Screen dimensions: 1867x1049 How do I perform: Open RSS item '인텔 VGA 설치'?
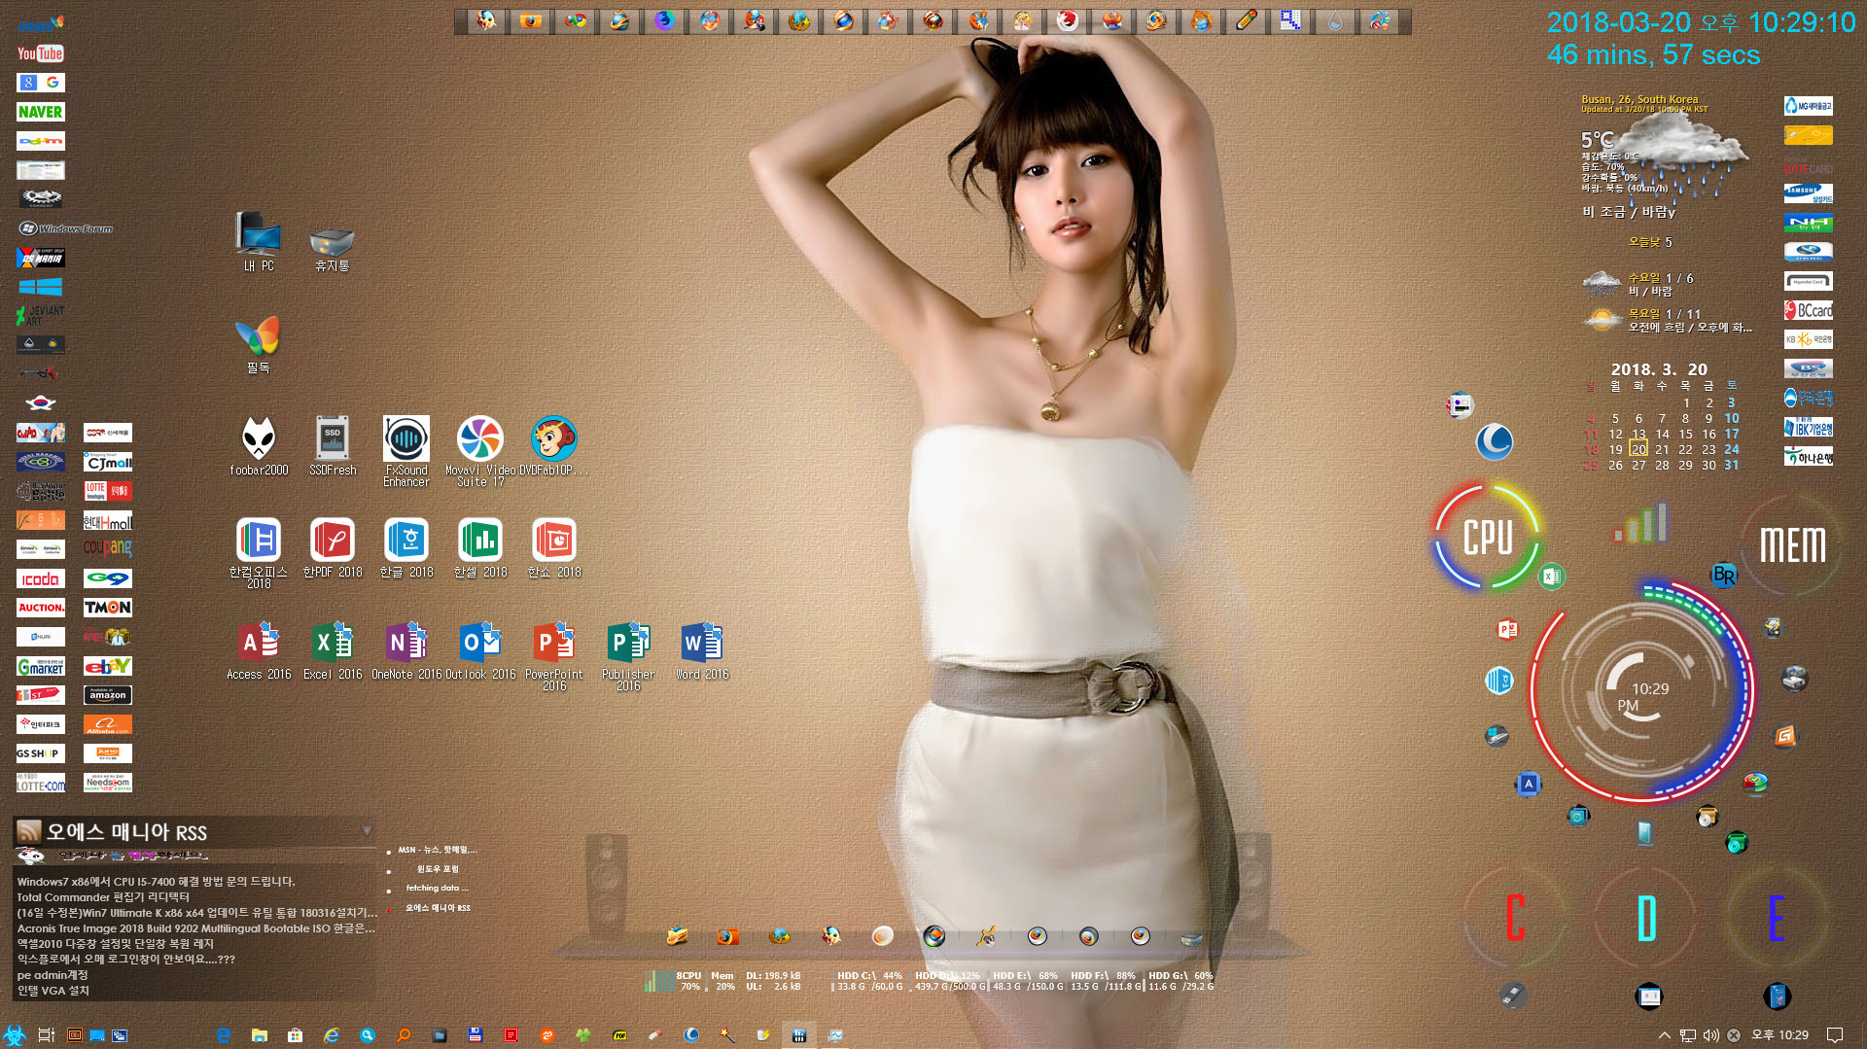(x=53, y=991)
